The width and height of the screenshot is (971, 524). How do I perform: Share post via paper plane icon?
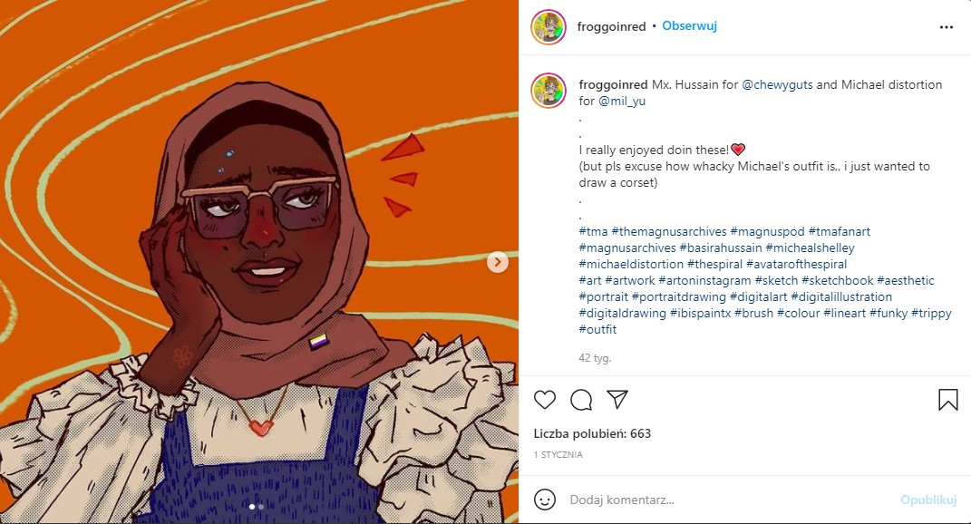(617, 400)
